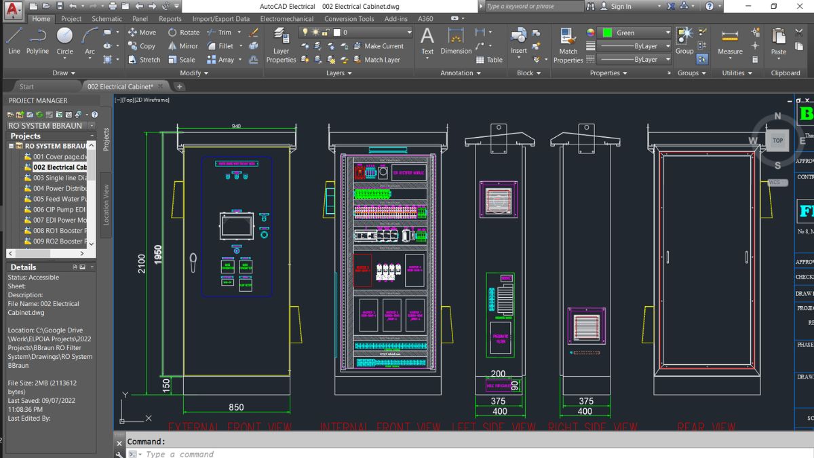The image size is (814, 458).
Task: Activate the Trim command
Action: pos(219,32)
